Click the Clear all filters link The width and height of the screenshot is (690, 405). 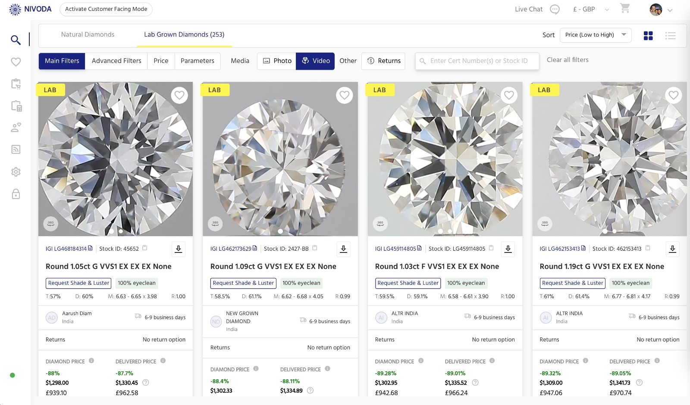(x=568, y=60)
